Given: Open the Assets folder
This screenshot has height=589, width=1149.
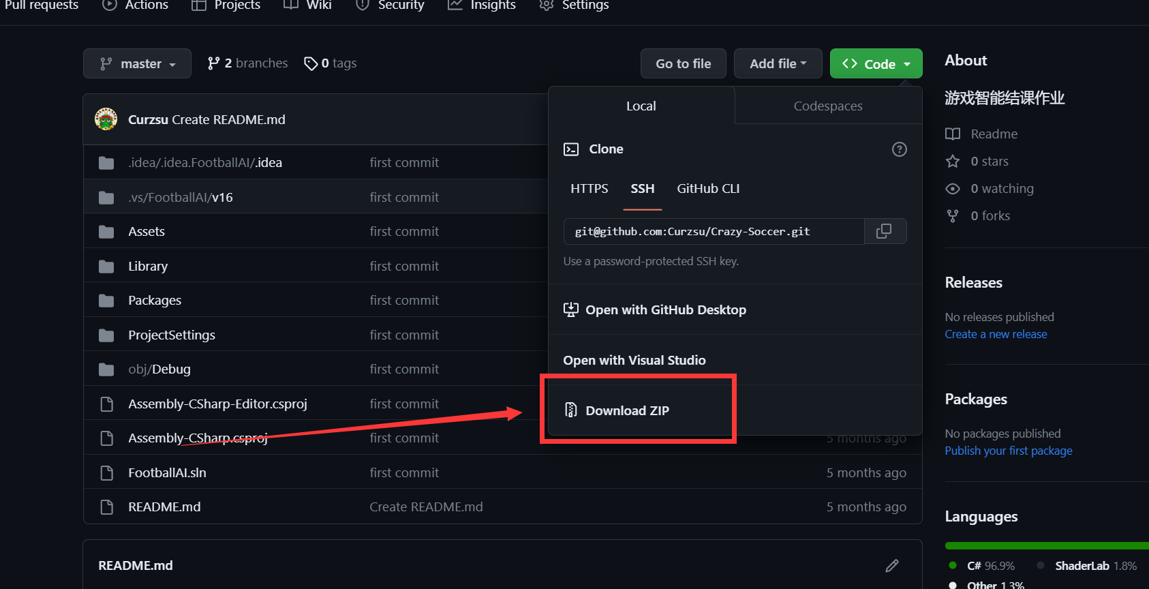Looking at the screenshot, I should (x=147, y=232).
